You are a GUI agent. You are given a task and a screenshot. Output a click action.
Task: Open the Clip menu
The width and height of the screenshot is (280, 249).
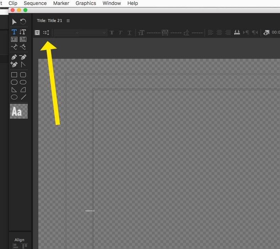[13, 3]
